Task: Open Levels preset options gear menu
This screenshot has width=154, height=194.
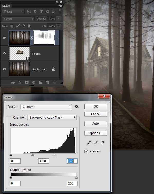Action: (77, 106)
